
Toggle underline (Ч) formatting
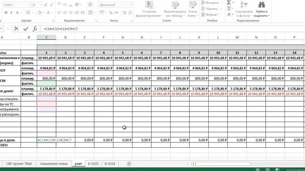point(17,13)
